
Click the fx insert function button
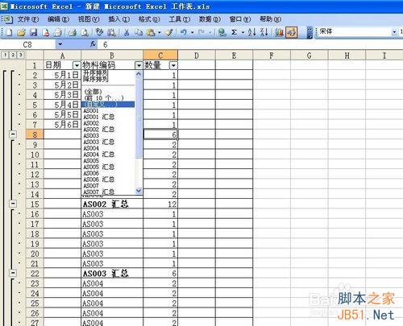(93, 44)
